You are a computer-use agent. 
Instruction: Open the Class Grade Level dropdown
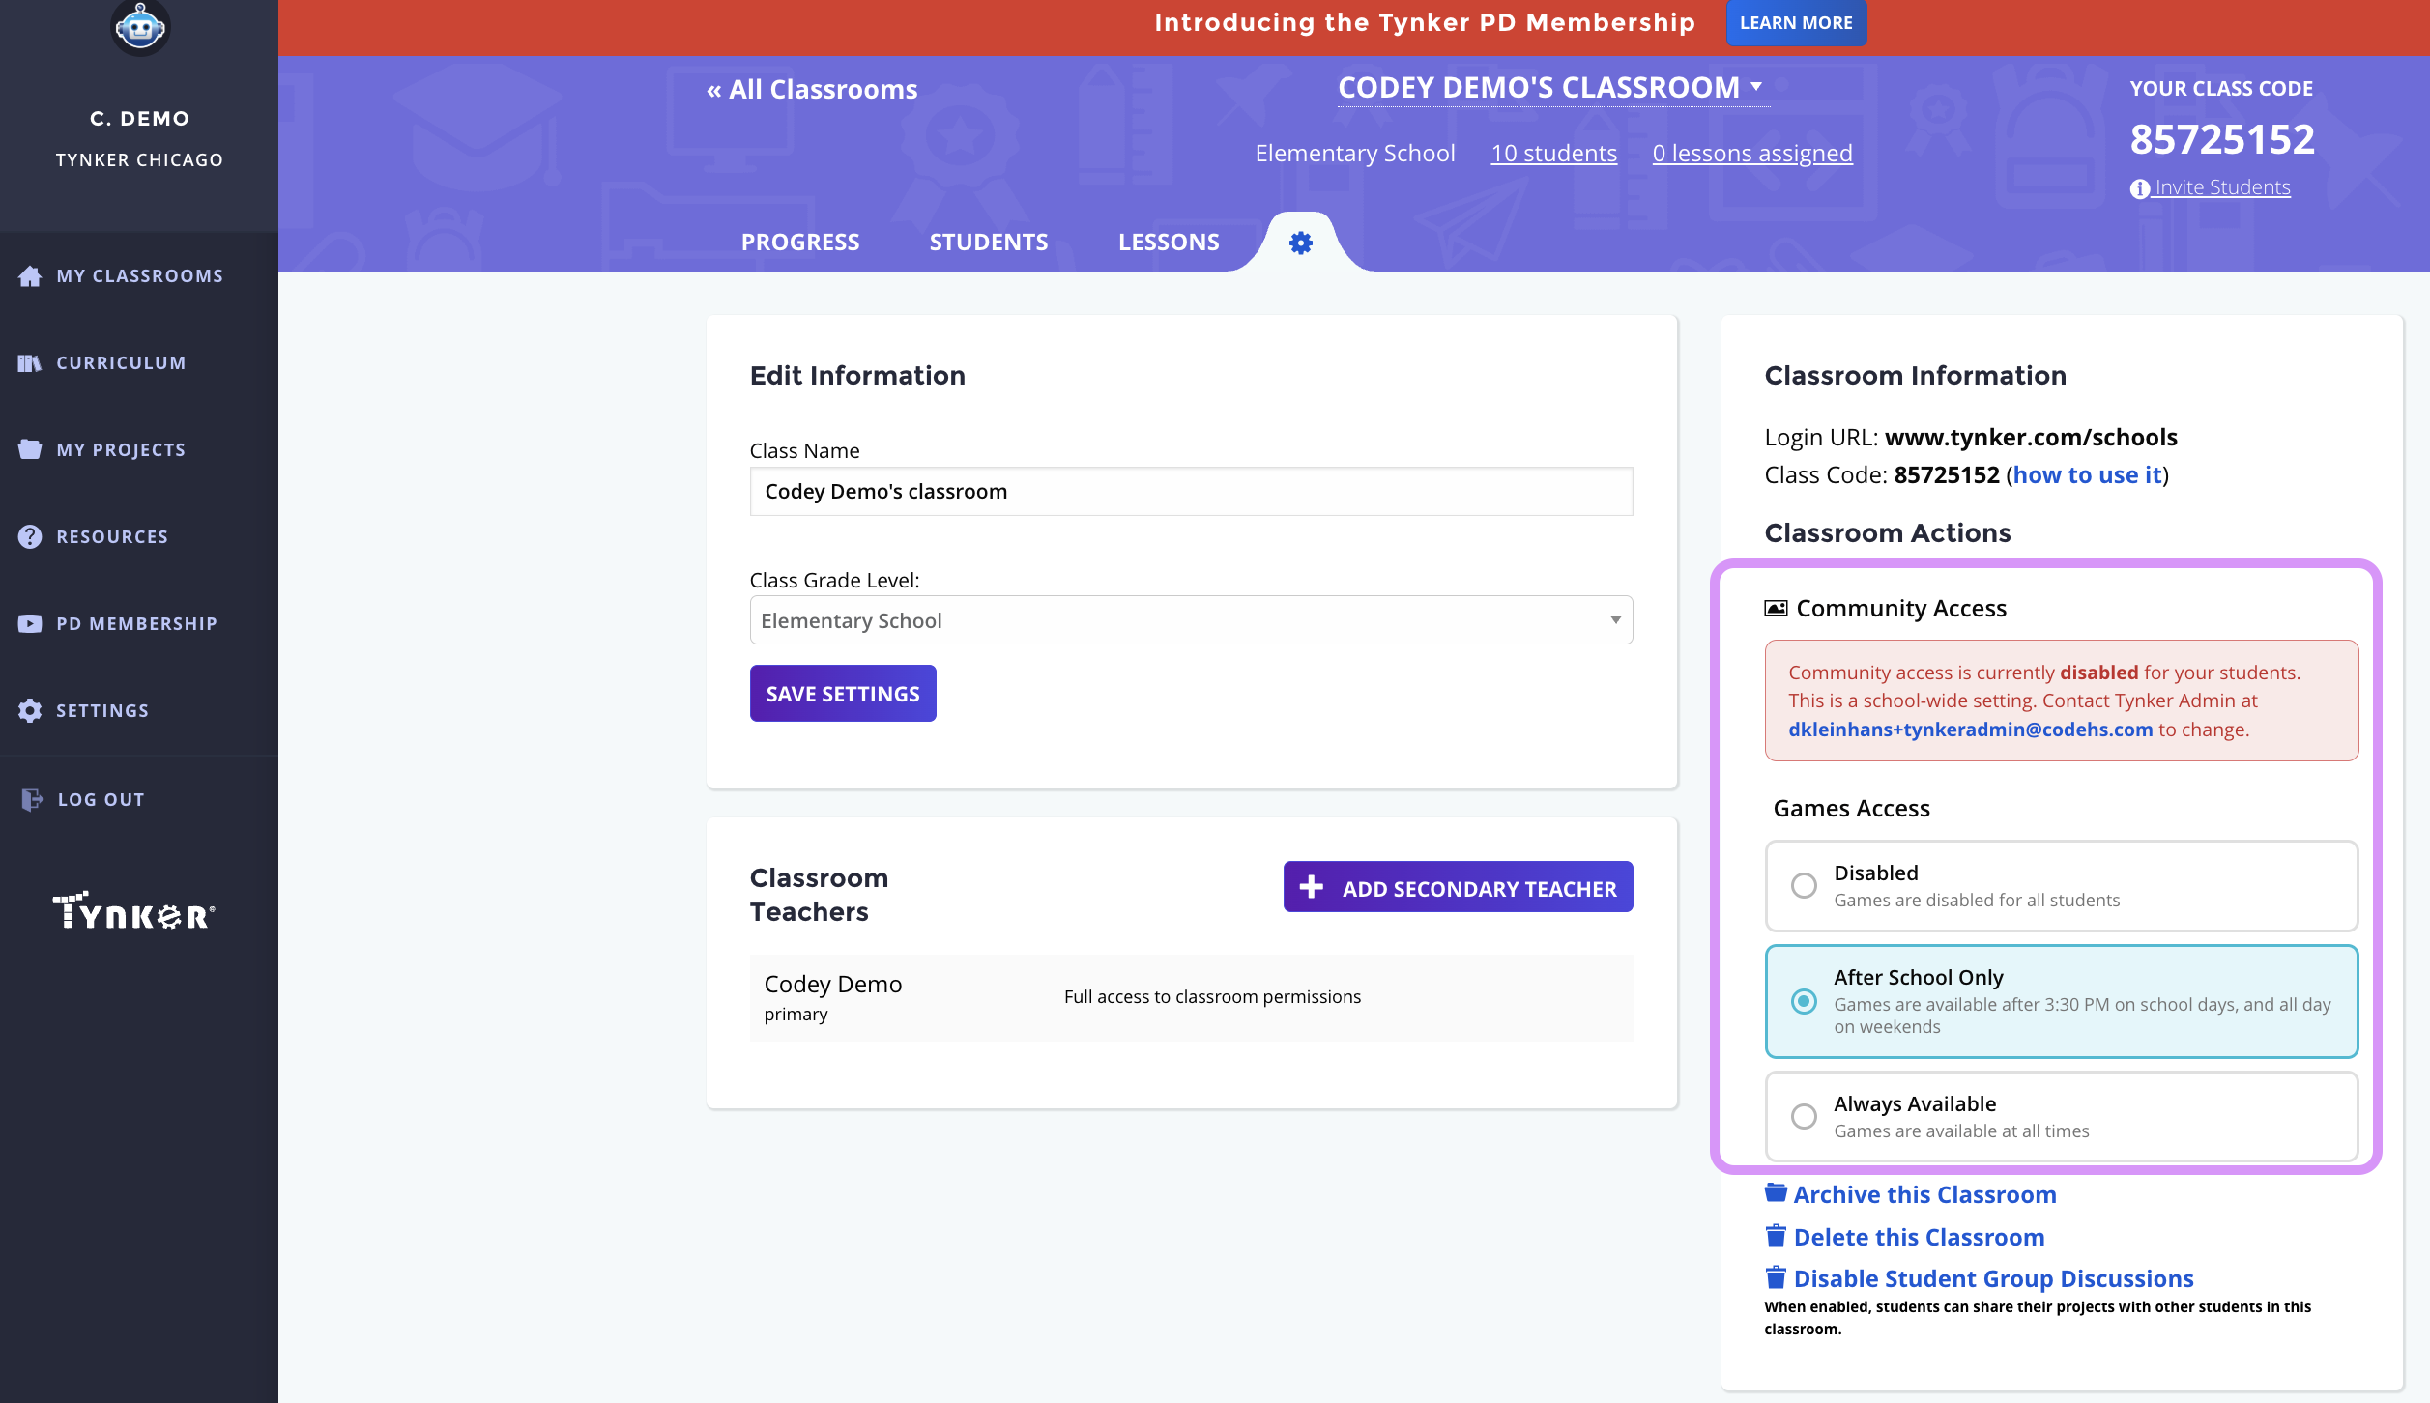(1191, 620)
